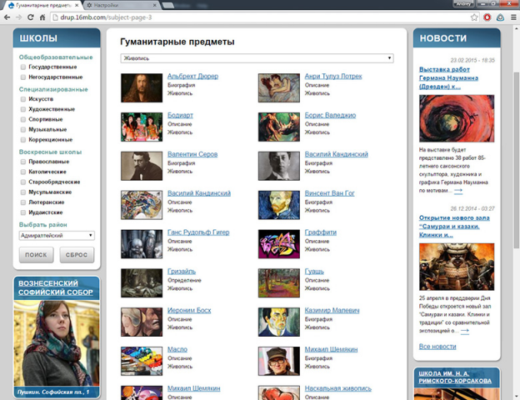Click the Google Drive extension icon

[x=500, y=17]
